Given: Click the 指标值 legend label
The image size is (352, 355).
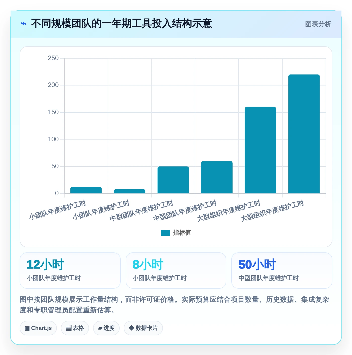Looking at the screenshot, I should [x=182, y=233].
